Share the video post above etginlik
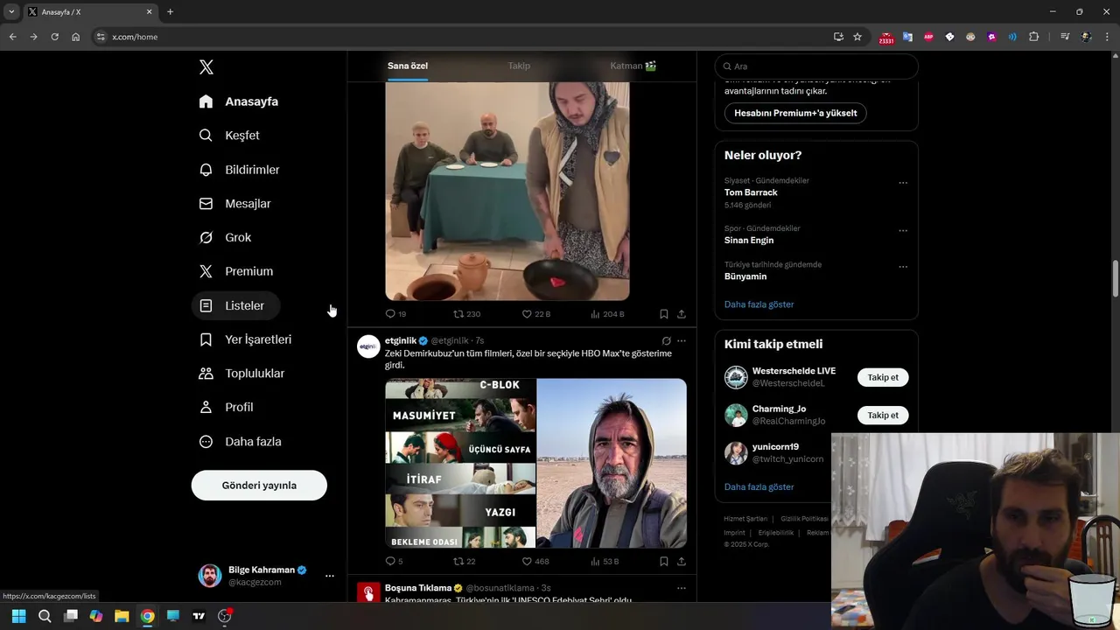 click(x=682, y=314)
